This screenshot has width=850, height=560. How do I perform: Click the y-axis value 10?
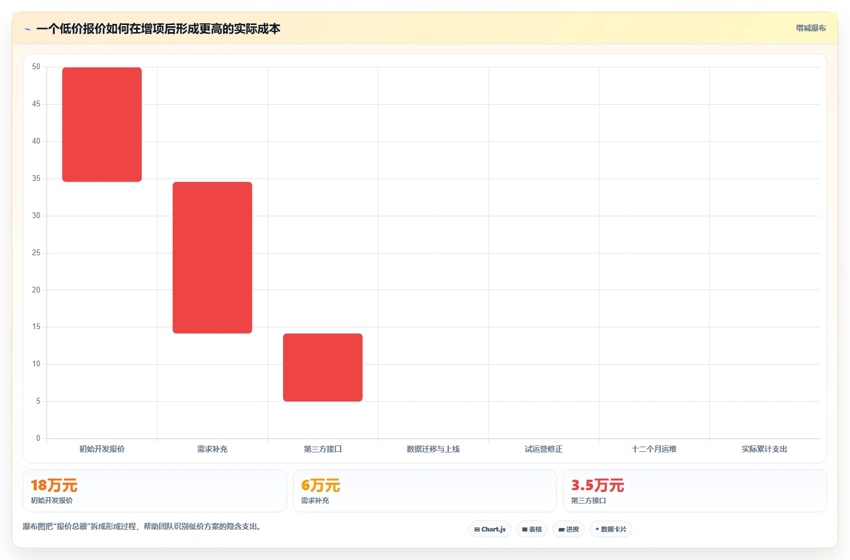(36, 364)
